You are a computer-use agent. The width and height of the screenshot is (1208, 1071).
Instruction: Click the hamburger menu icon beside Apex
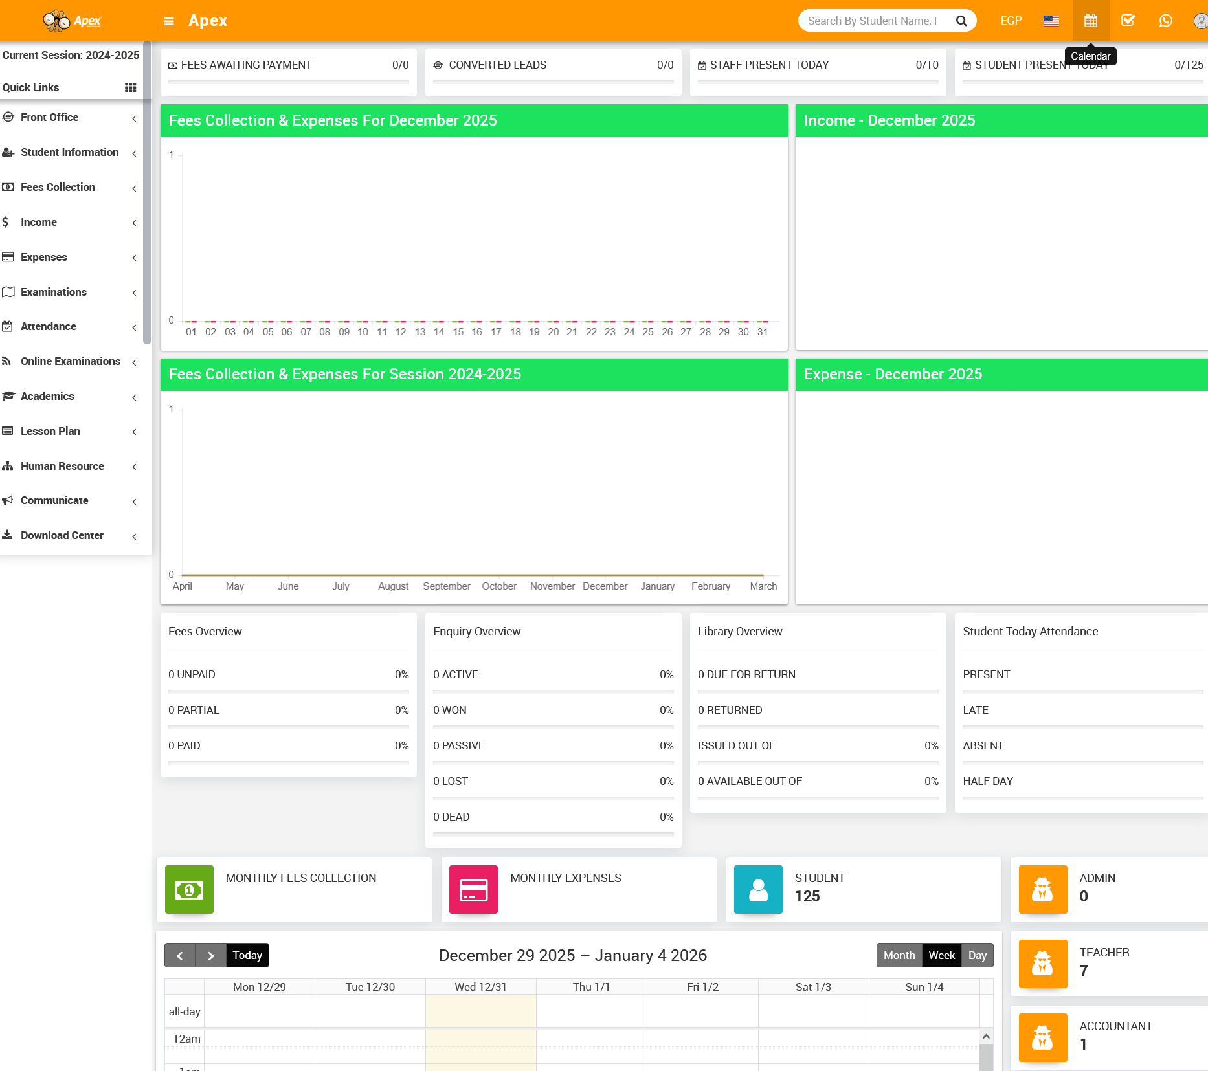tap(169, 21)
